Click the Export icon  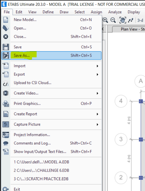tap(6, 74)
